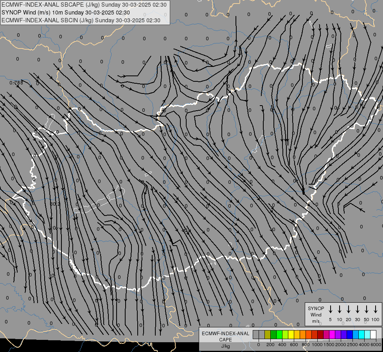This screenshot has width=383, height=352.
Task: Click the SBCIN title line
Action: 81,20
